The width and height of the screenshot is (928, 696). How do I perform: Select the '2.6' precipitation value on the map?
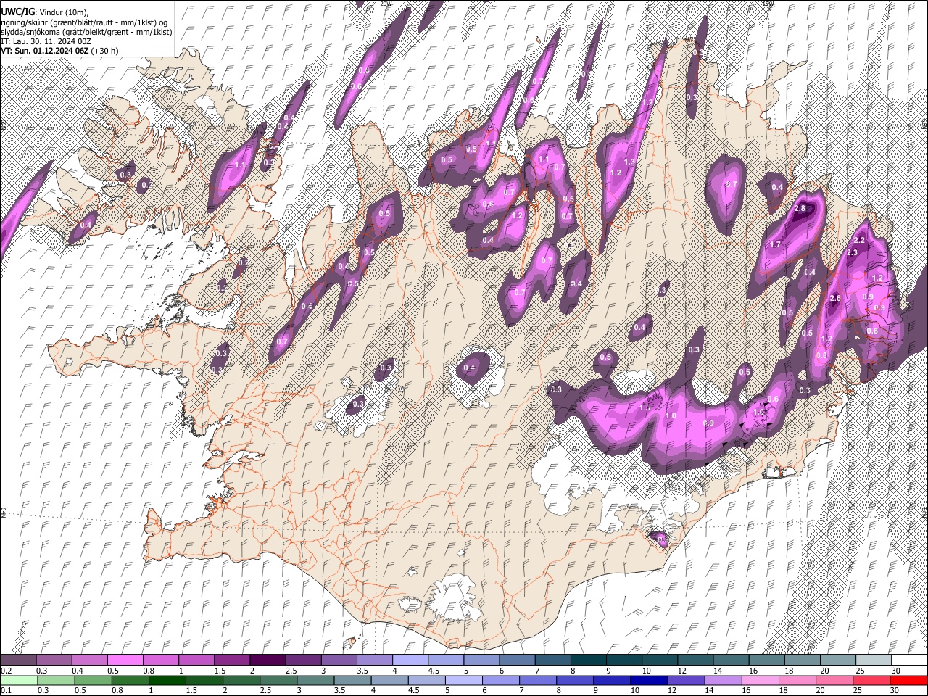[834, 298]
